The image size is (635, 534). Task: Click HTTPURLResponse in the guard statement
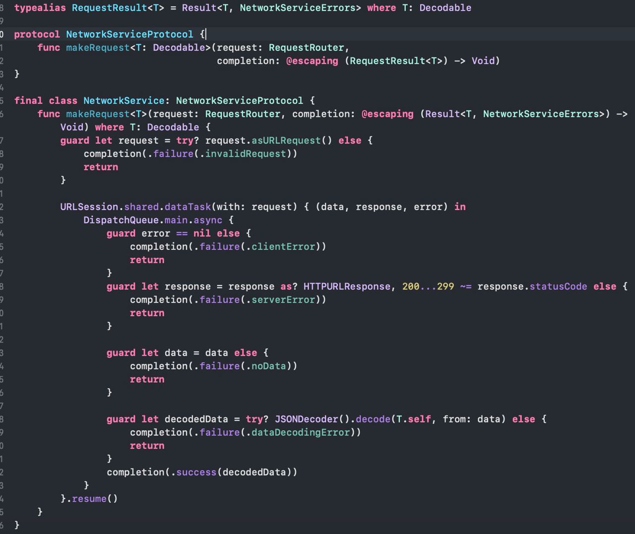[347, 287]
